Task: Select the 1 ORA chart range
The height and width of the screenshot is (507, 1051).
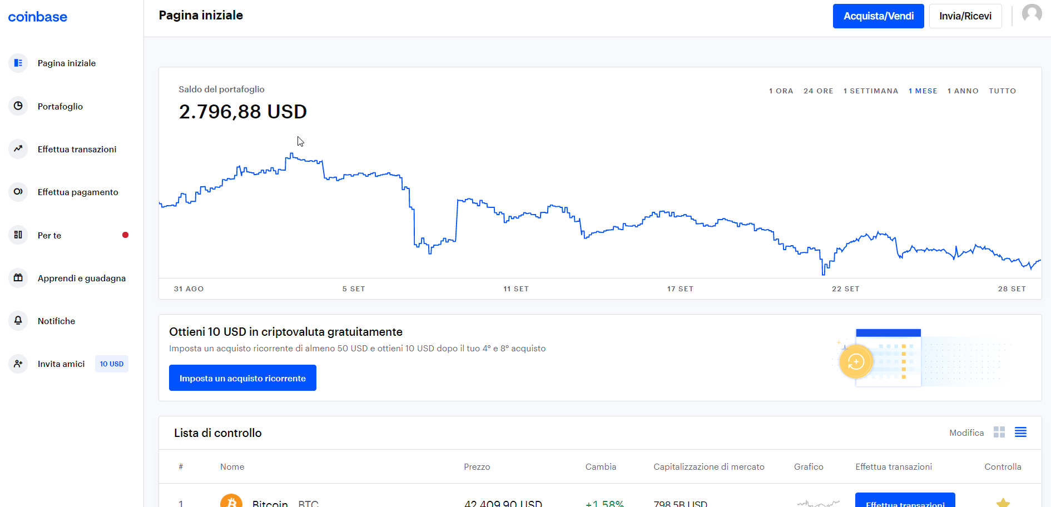Action: 781,91
